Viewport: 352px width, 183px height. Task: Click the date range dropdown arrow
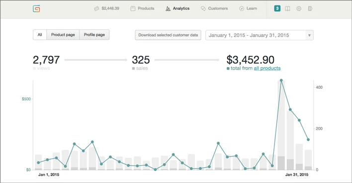coord(309,35)
